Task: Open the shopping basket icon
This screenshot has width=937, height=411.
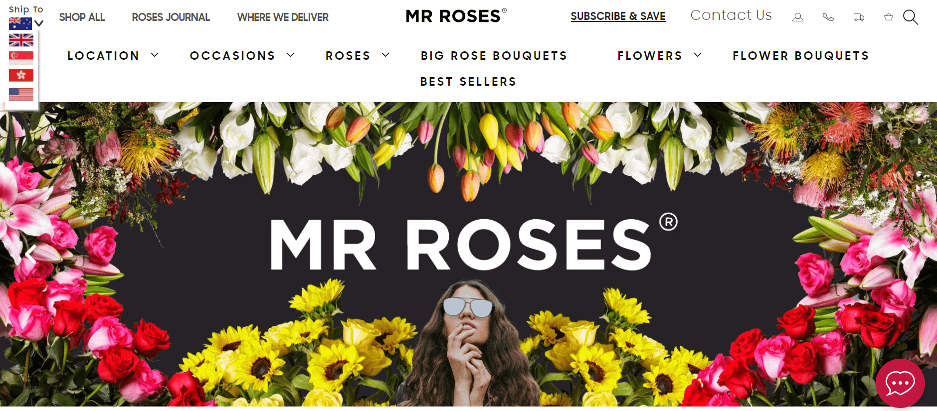Action: click(x=889, y=17)
